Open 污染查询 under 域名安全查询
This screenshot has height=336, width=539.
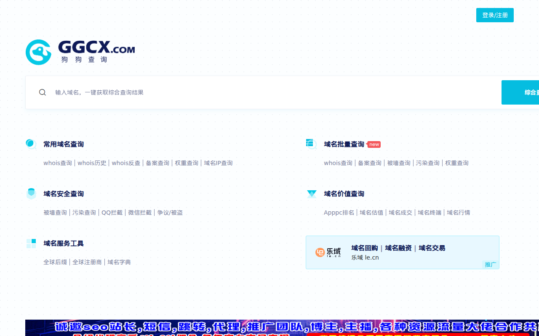(x=84, y=213)
